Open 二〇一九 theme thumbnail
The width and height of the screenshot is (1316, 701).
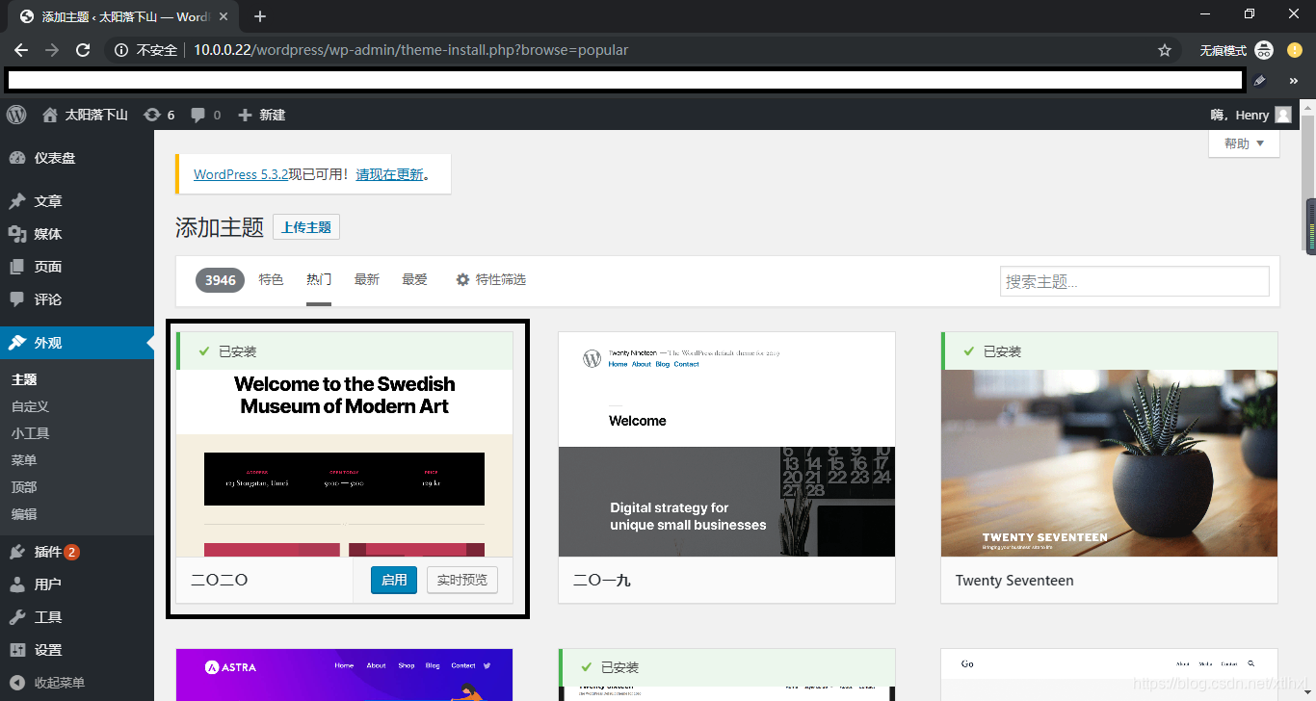(x=726, y=444)
